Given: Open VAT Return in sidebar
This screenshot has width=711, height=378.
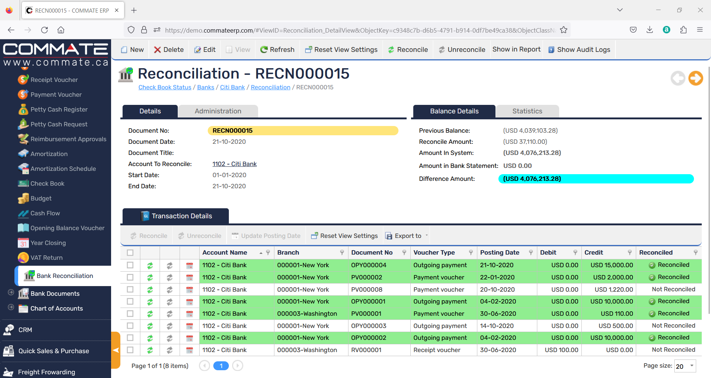Looking at the screenshot, I should [x=46, y=258].
